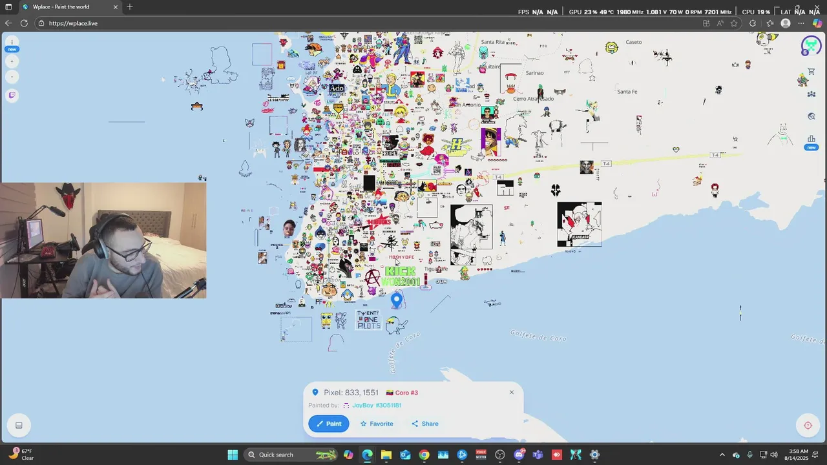Zoom in the map with plus button
This screenshot has height=465, width=827.
click(12, 61)
